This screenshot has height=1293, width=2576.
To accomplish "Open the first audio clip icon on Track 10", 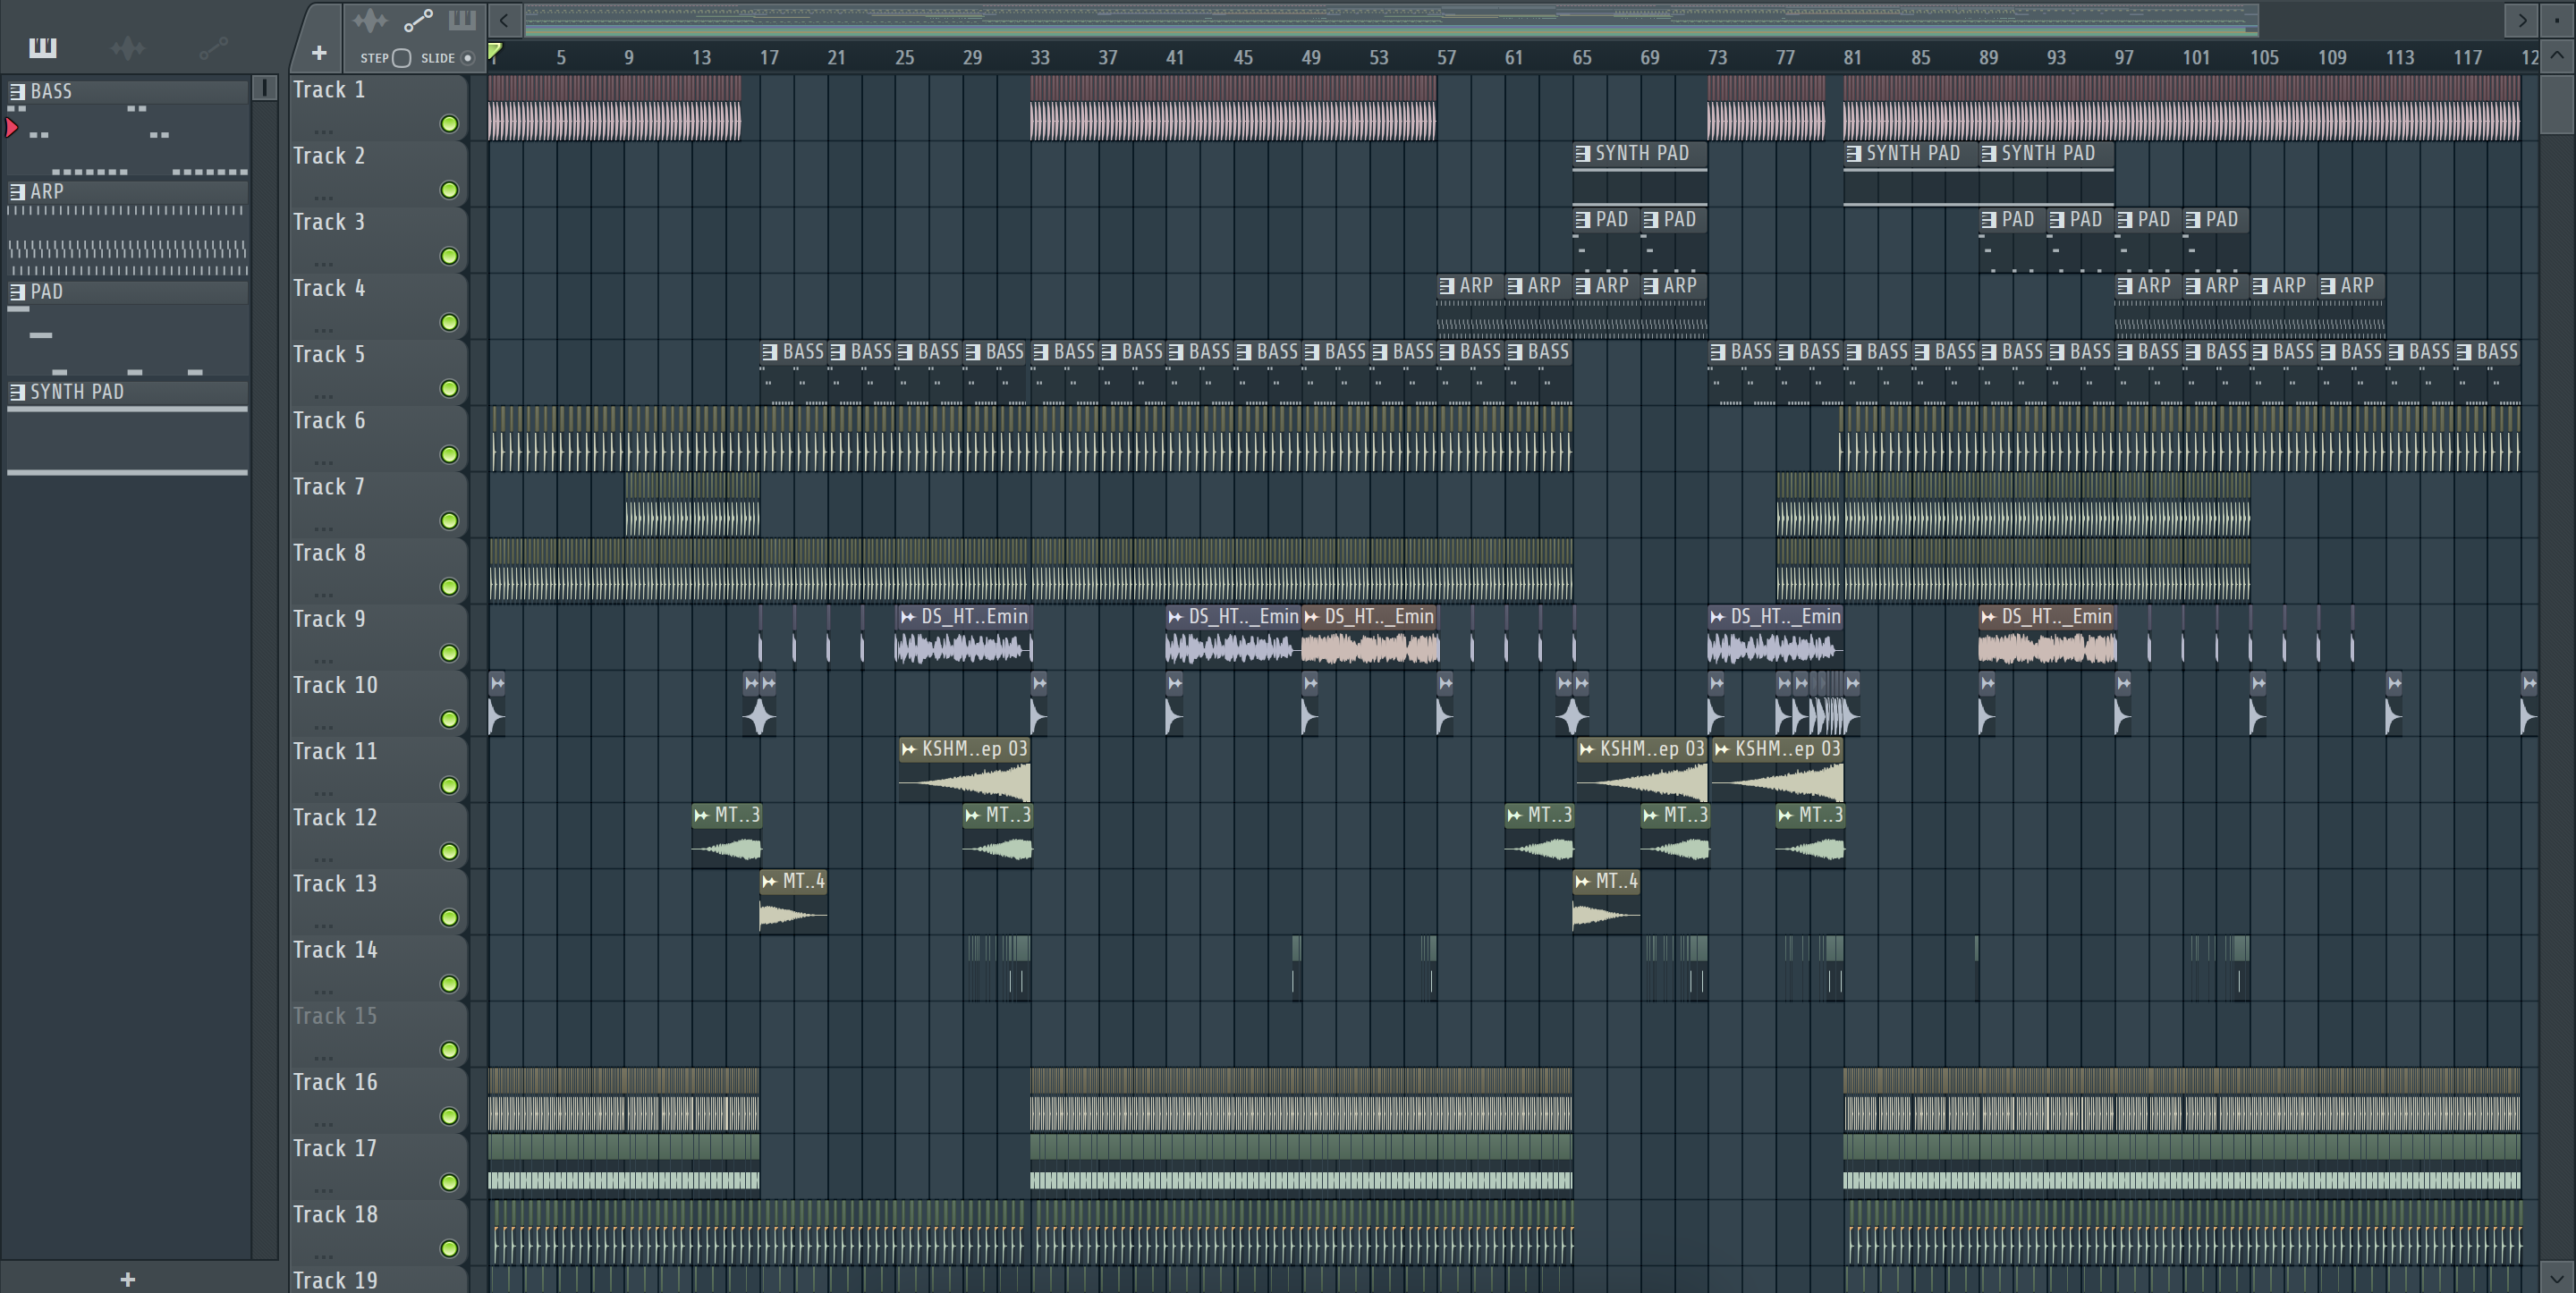I will (497, 683).
